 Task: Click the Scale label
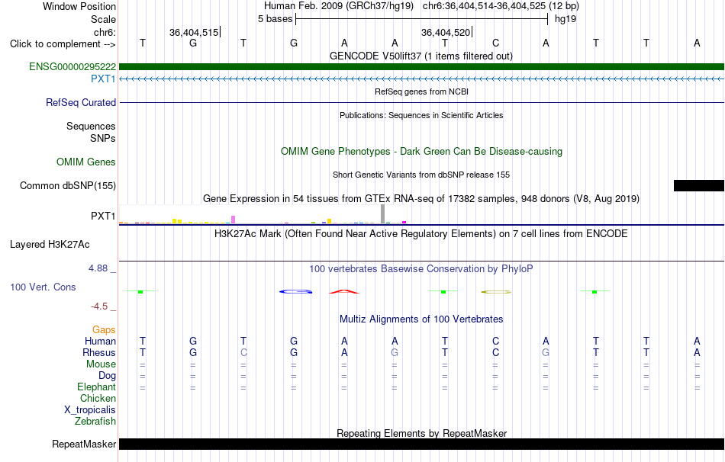(x=103, y=19)
